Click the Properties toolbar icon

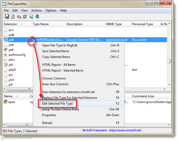coord(25,17)
